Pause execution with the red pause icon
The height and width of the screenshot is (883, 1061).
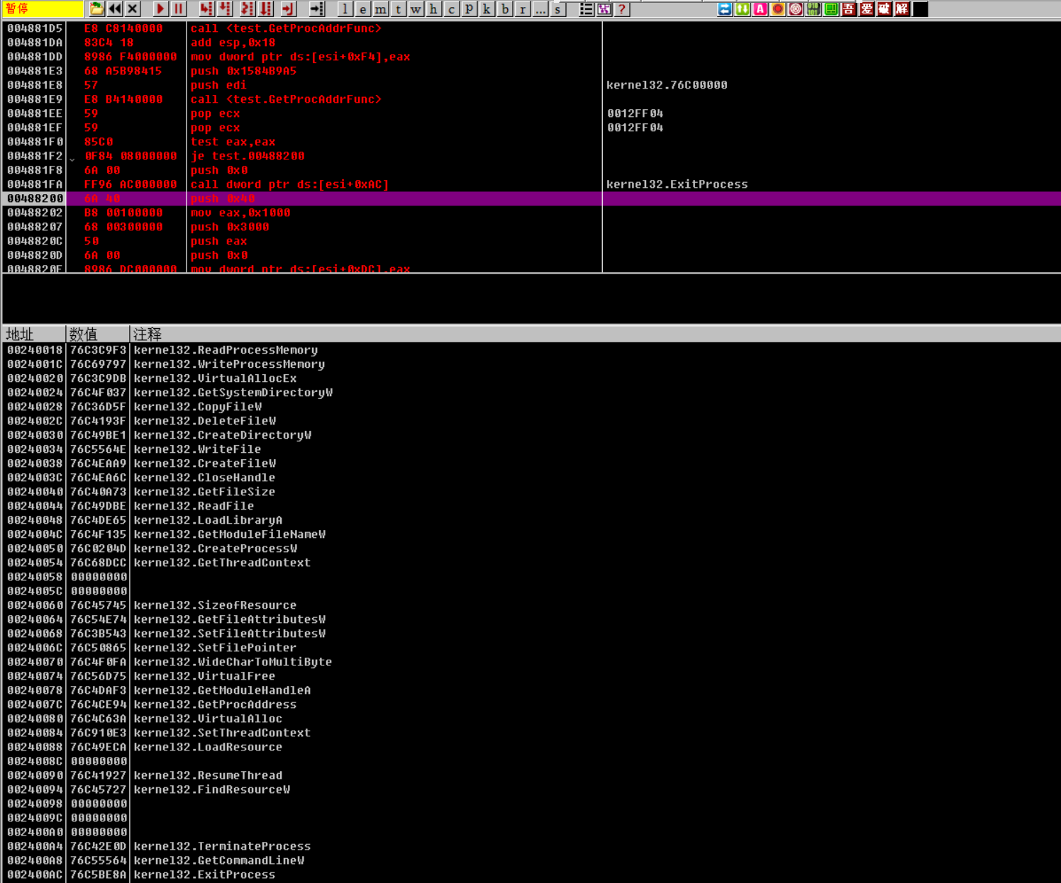click(x=178, y=9)
